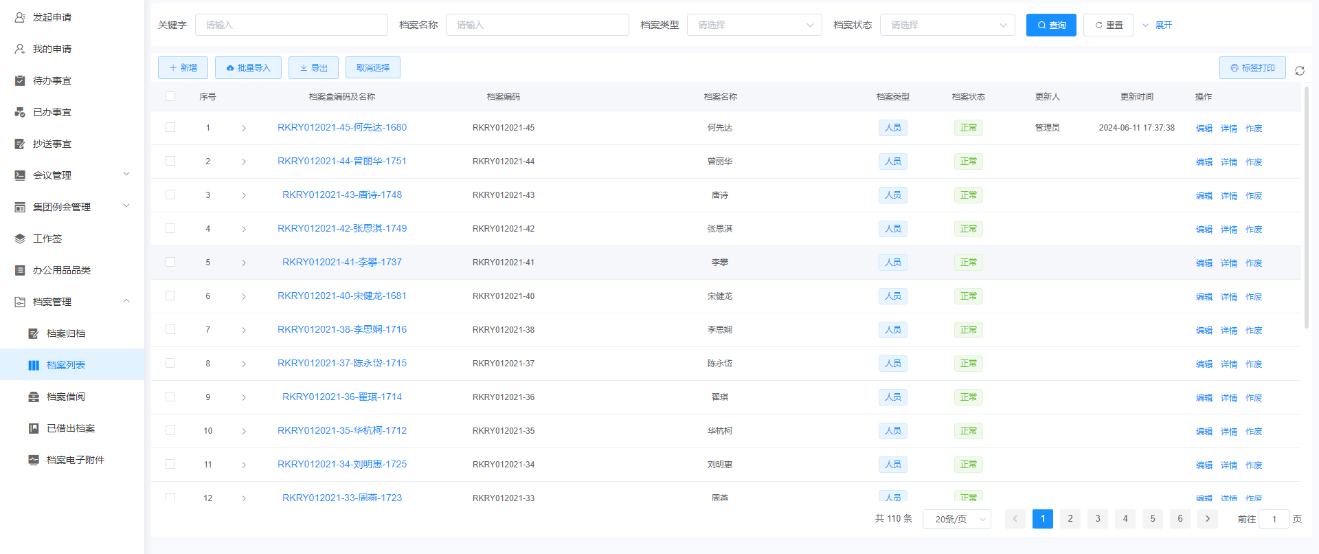
Task: Click the 抄送事宜 sidebar icon
Action: pyautogui.click(x=20, y=144)
